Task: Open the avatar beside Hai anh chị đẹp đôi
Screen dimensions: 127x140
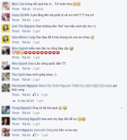Action: click(x=6, y=121)
